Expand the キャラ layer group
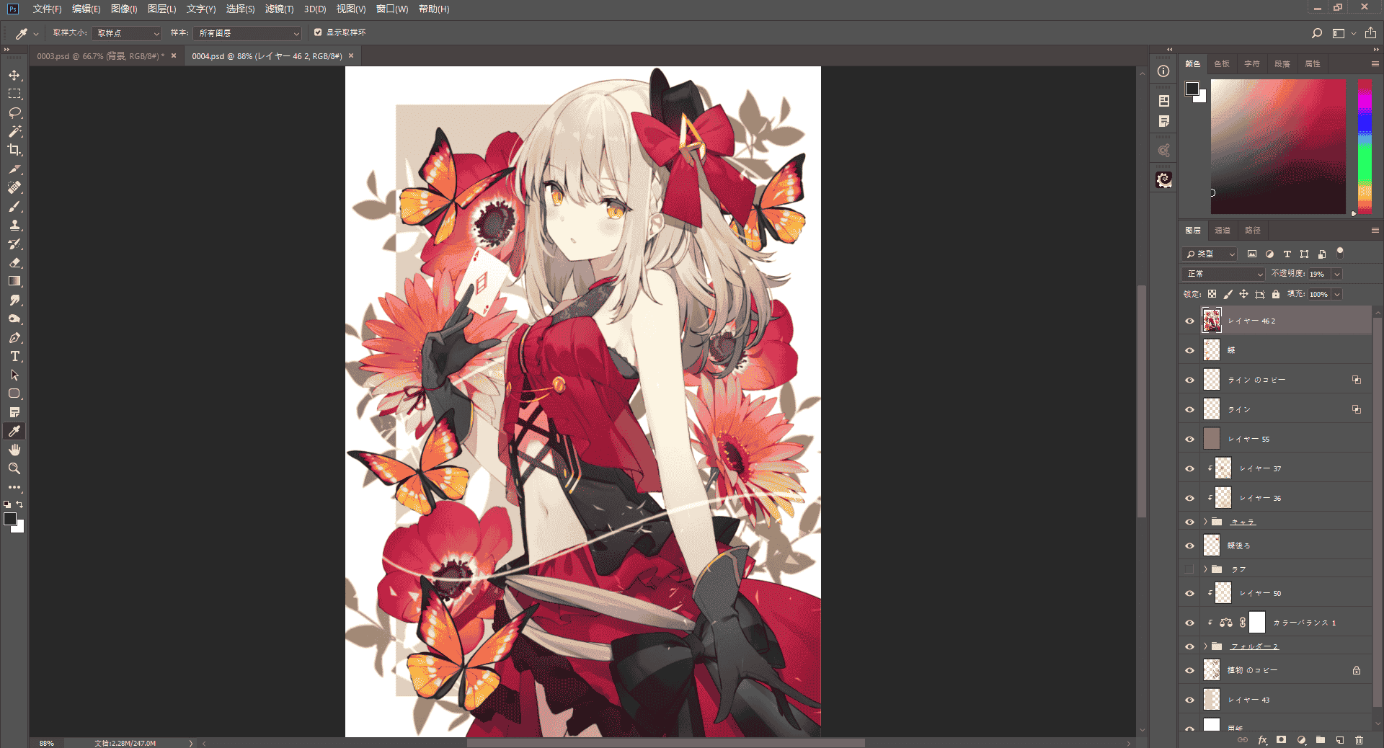 [1205, 522]
